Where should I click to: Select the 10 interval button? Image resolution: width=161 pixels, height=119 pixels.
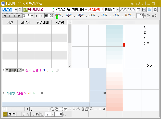pos(33,114)
